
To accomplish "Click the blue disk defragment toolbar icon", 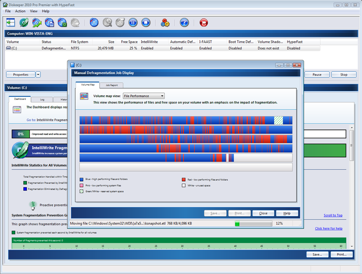I will tap(94, 22).
